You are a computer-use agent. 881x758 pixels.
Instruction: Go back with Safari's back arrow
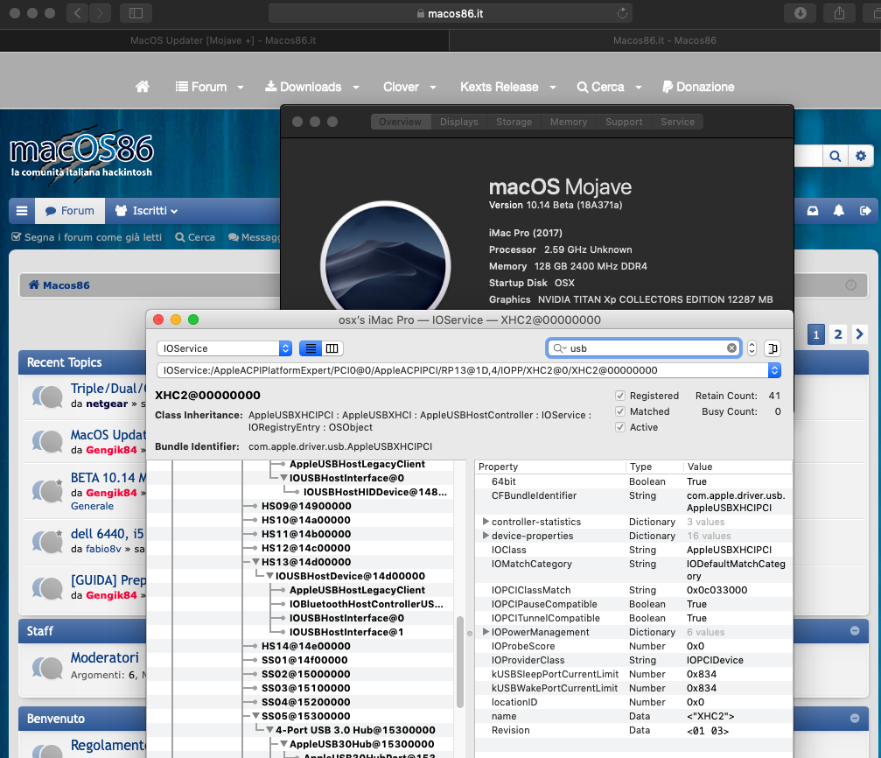(78, 13)
